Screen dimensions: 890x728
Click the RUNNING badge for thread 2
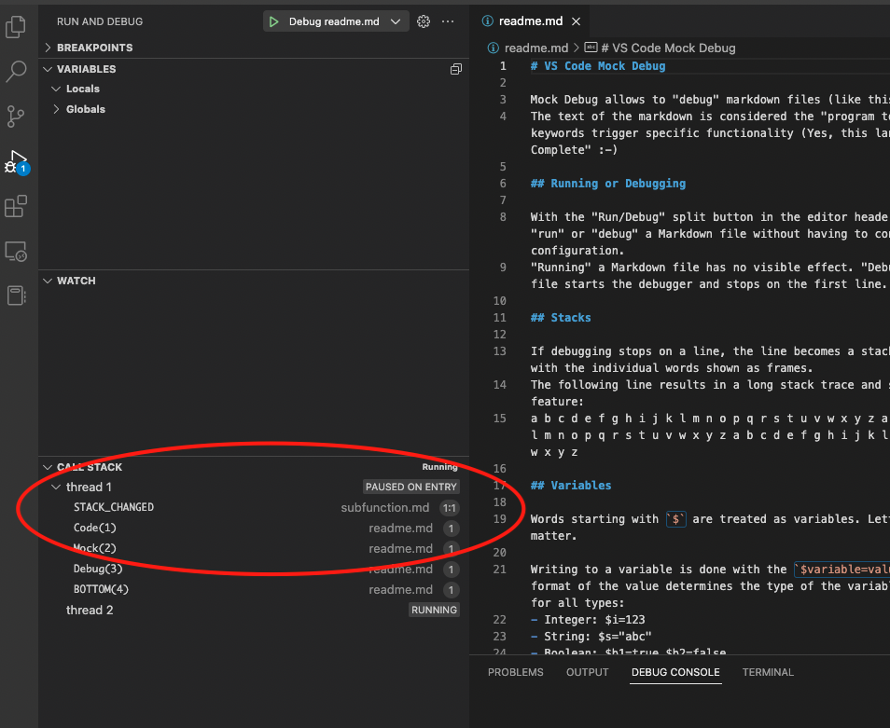[x=434, y=610]
